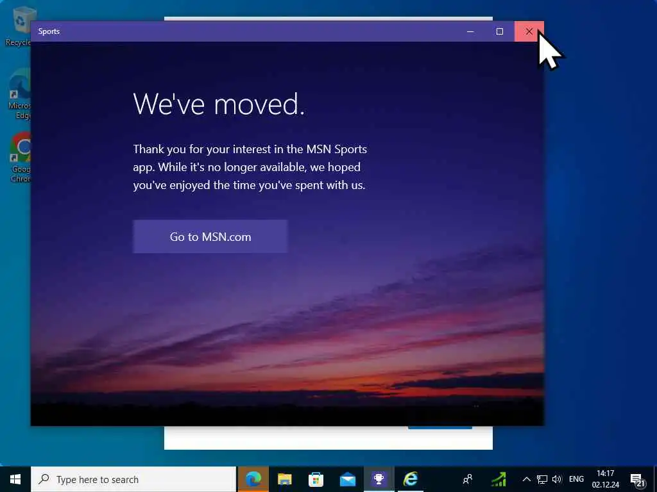Minimize the Sports window
Viewport: 657px width, 492px height.
(470, 31)
